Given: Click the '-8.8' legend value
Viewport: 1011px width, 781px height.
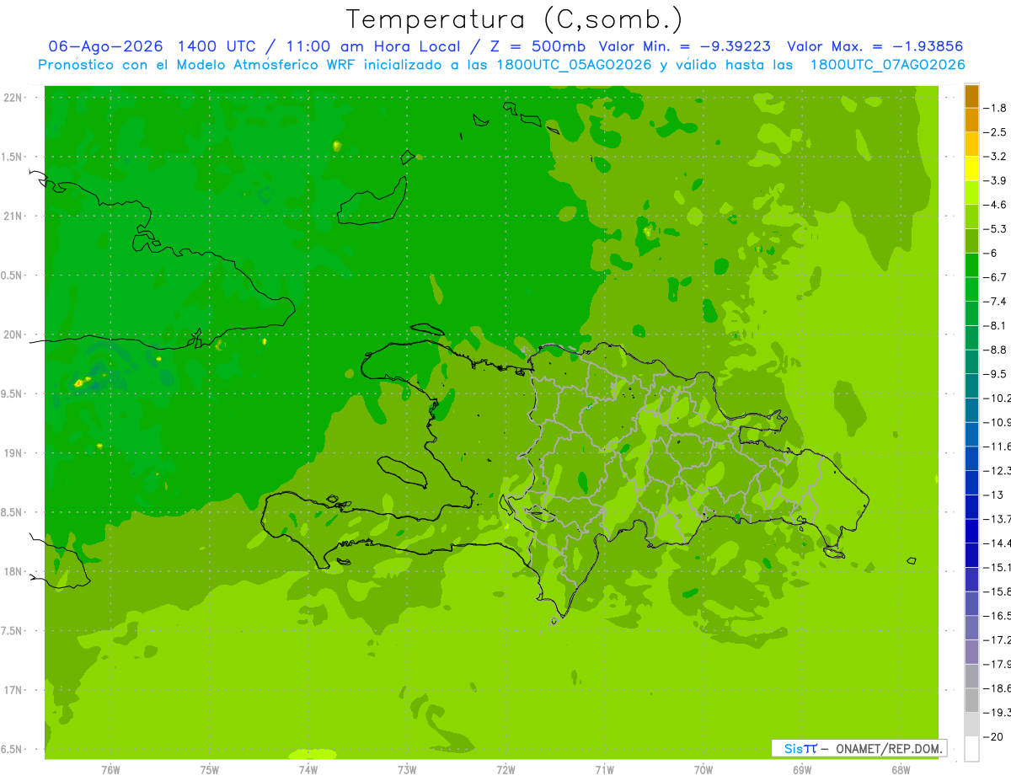Looking at the screenshot, I should 996,350.
